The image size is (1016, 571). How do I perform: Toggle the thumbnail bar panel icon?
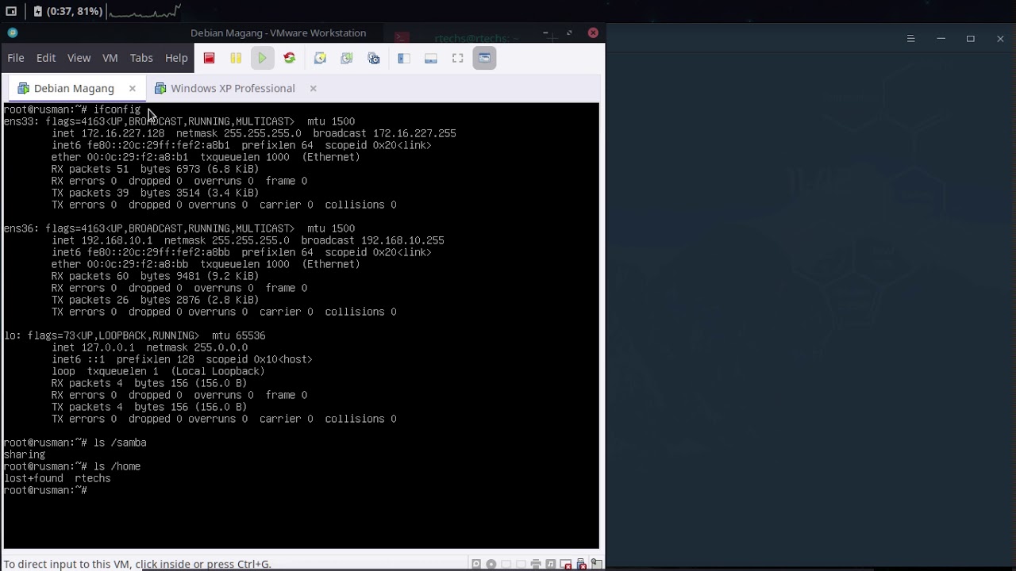(431, 58)
